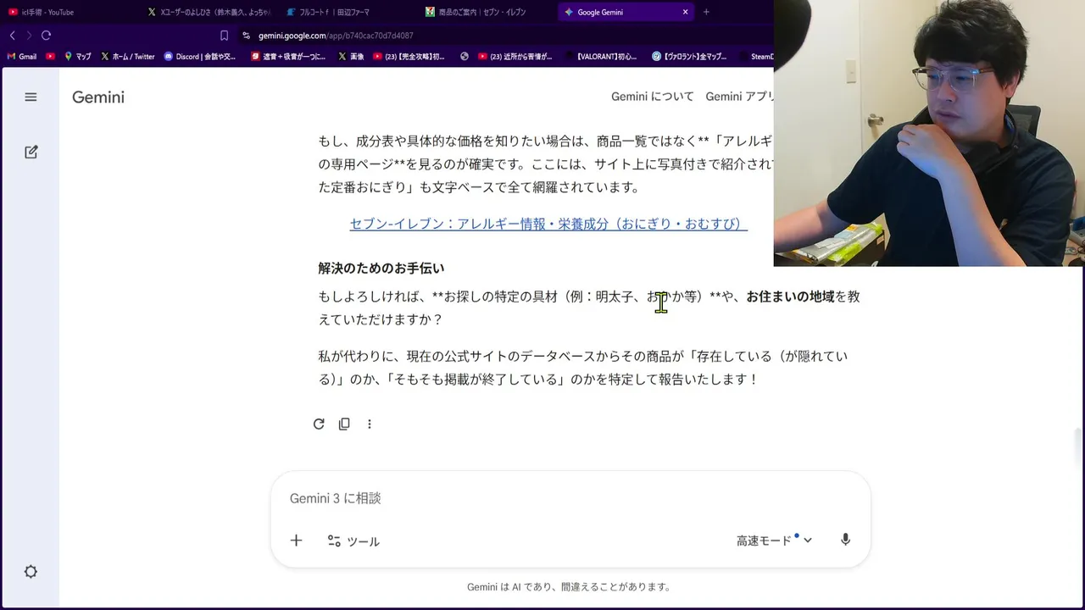1085x610 pixels.
Task: Switch to the 商品のご案内 セブン‐イレブン tab
Action: click(481, 12)
